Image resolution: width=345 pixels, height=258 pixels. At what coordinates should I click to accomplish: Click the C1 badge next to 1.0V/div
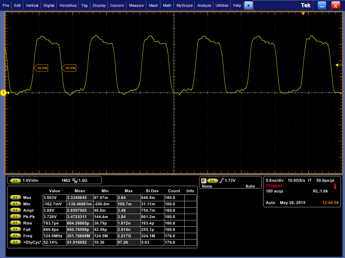coord(15,180)
